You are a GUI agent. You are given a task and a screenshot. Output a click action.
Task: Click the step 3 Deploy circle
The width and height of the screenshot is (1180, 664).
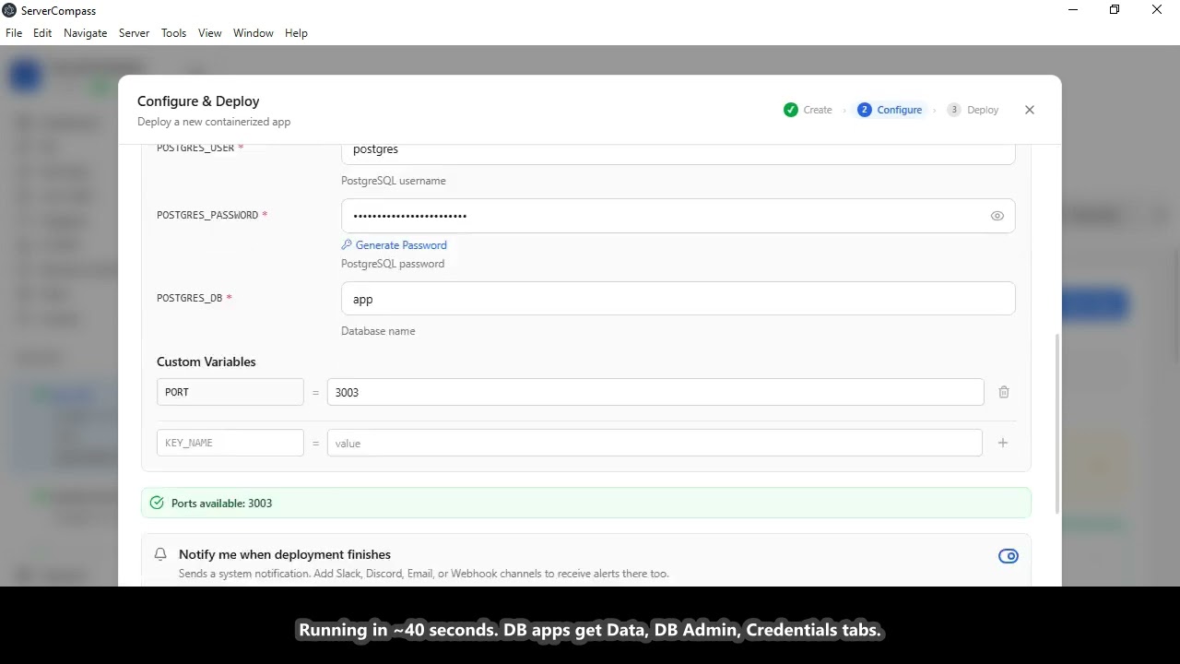pos(954,110)
